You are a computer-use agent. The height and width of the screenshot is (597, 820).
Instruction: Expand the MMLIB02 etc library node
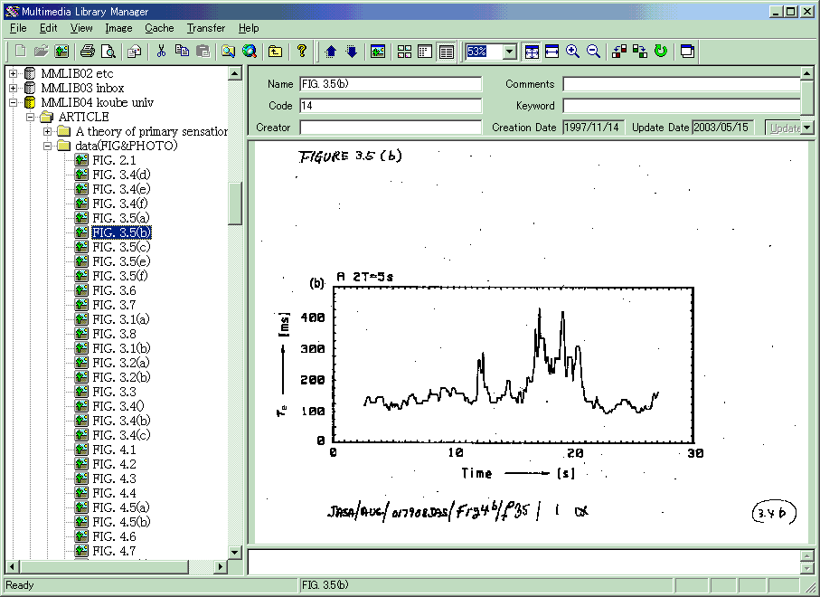point(14,74)
